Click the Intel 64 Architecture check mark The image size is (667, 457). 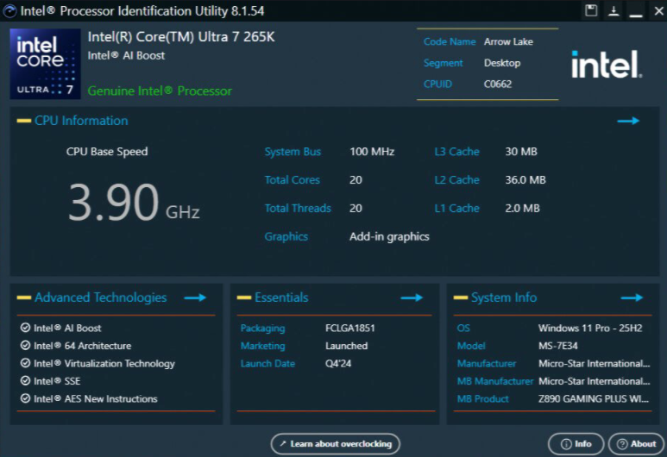point(26,346)
